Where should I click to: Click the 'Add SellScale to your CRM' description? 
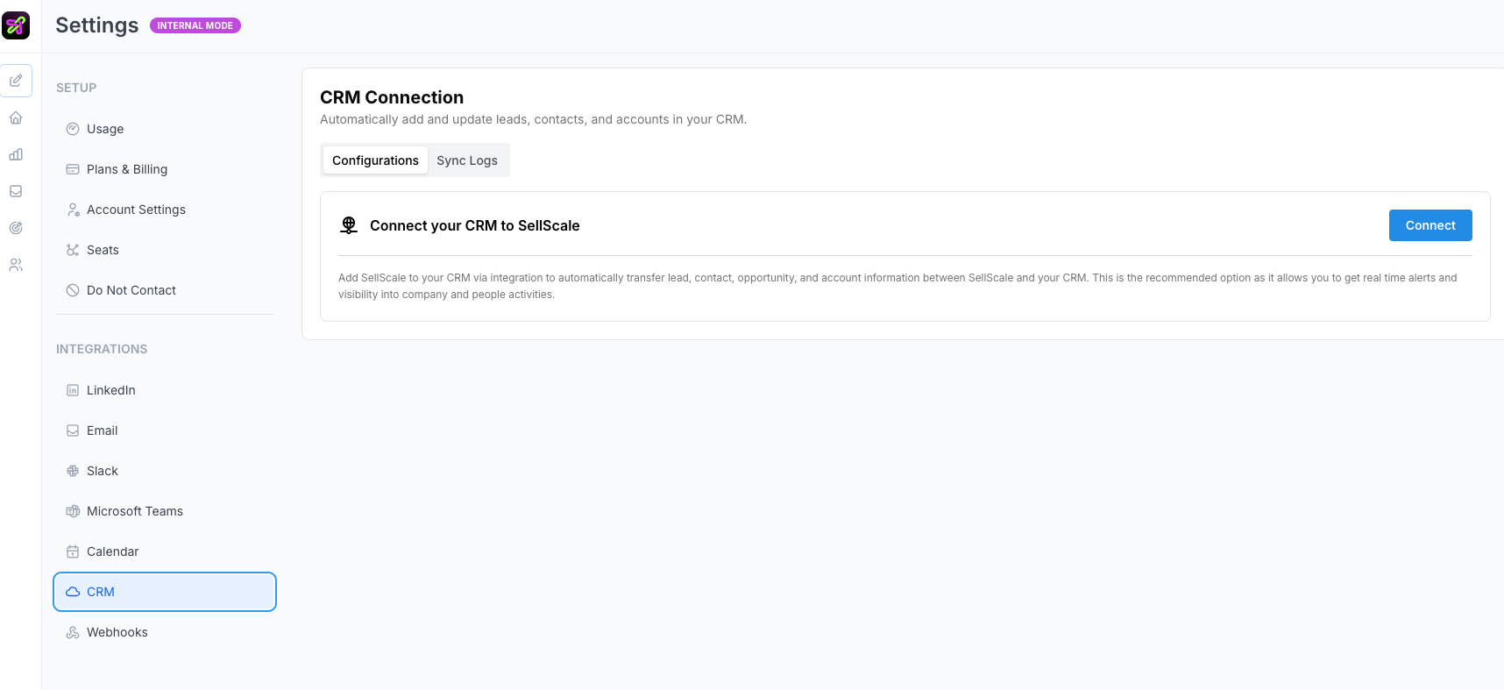(897, 286)
